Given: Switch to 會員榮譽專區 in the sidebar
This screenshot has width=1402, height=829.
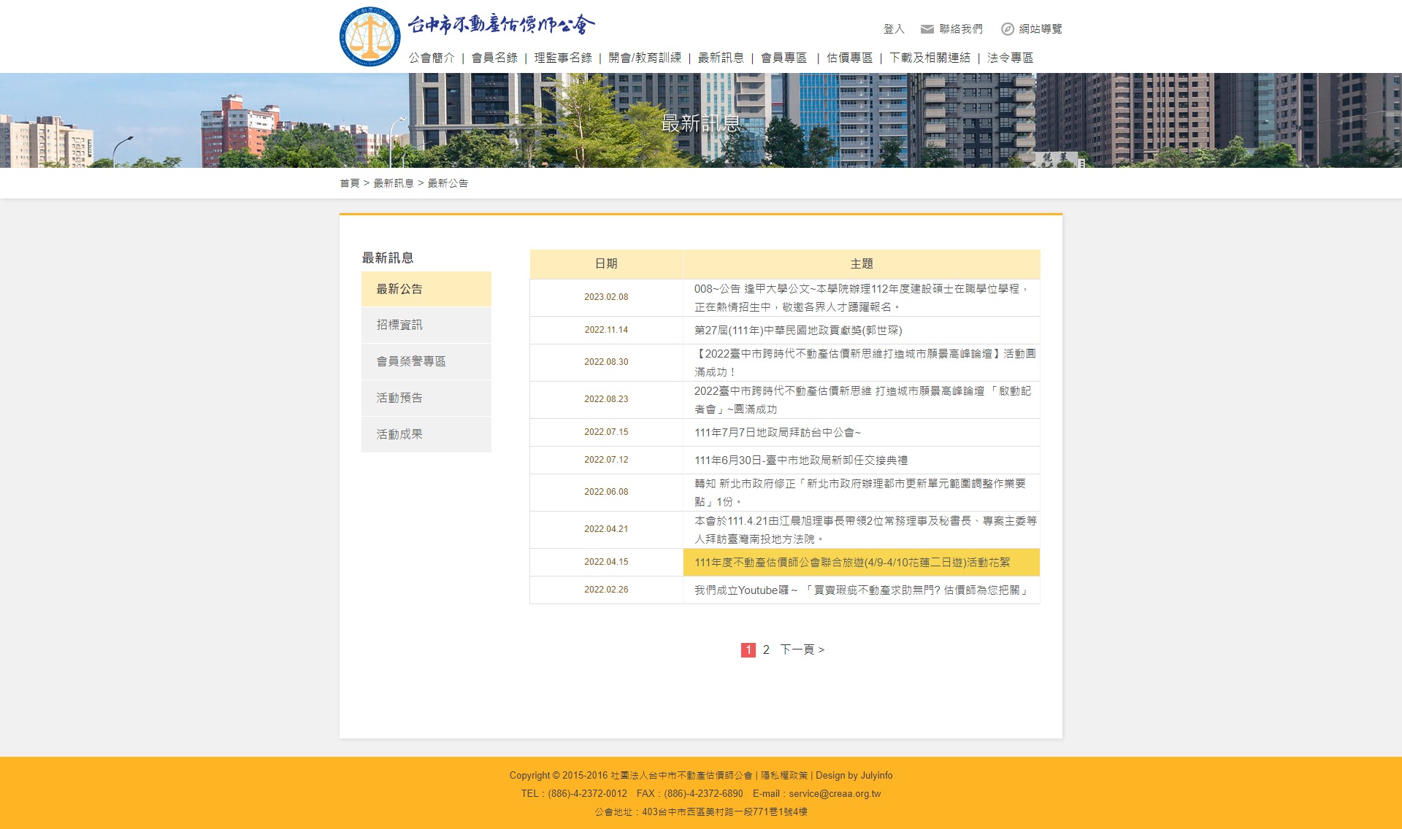Looking at the screenshot, I should (412, 361).
